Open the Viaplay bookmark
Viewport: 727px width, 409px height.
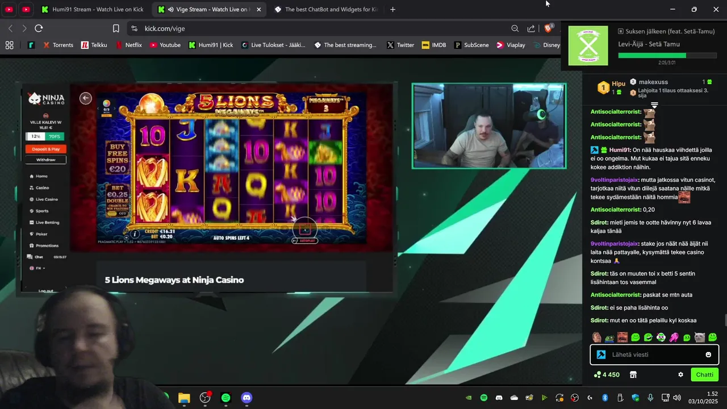[511, 45]
